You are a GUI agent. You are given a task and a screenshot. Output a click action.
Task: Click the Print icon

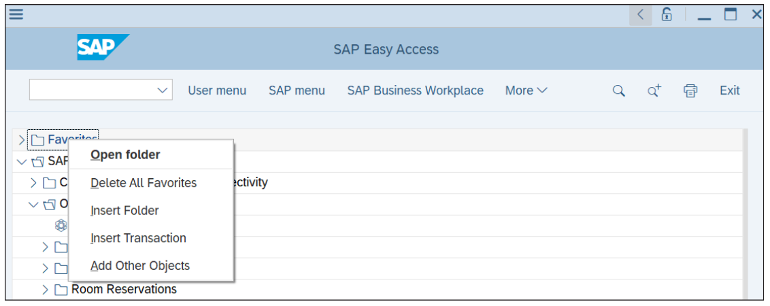click(x=690, y=91)
